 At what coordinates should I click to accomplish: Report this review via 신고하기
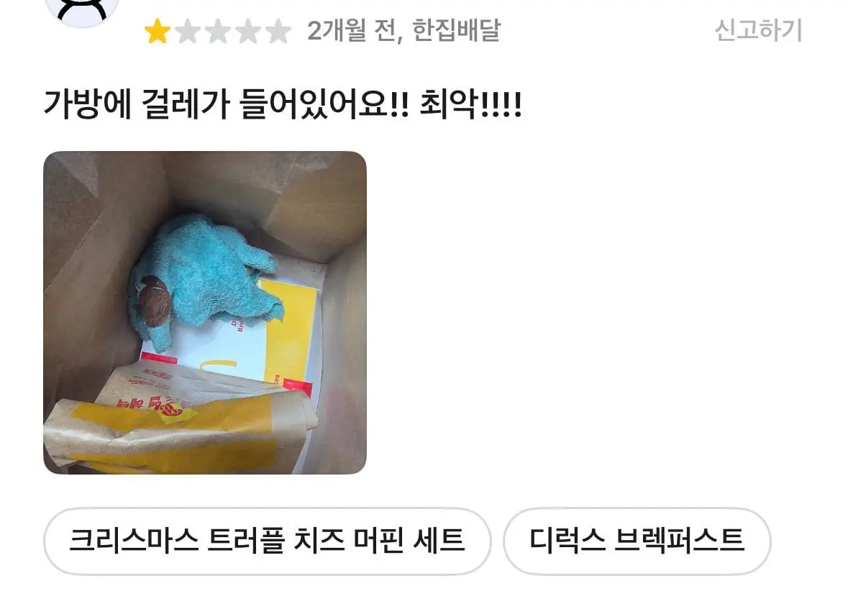click(x=758, y=30)
